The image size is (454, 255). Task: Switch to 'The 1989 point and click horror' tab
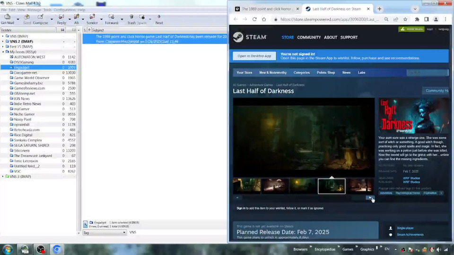coord(267,9)
